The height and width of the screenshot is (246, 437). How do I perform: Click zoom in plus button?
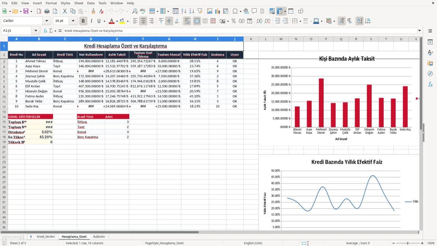422,243
